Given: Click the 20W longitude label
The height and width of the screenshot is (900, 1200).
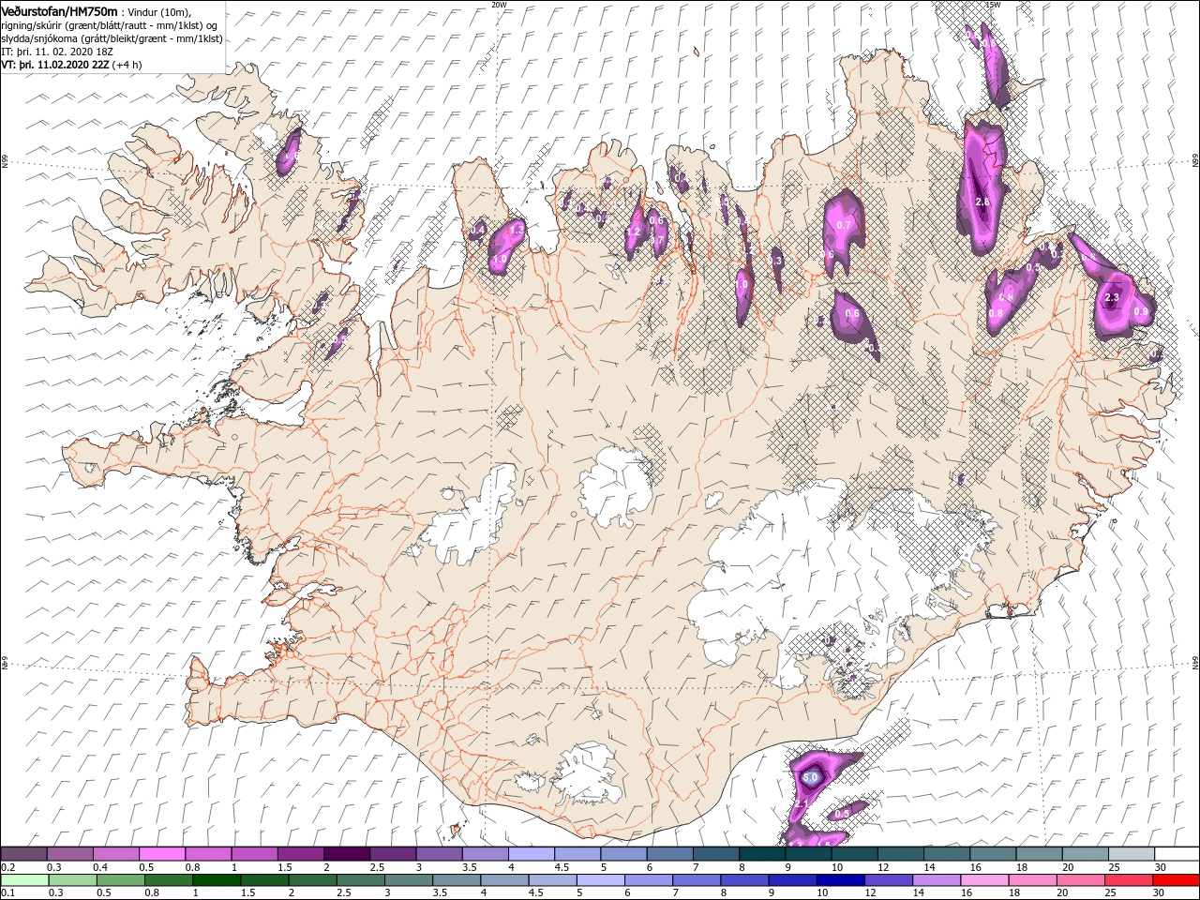Looking at the screenshot, I should coord(499,4).
